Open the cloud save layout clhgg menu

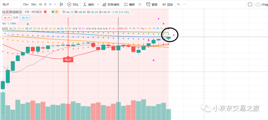[x=262, y=5]
